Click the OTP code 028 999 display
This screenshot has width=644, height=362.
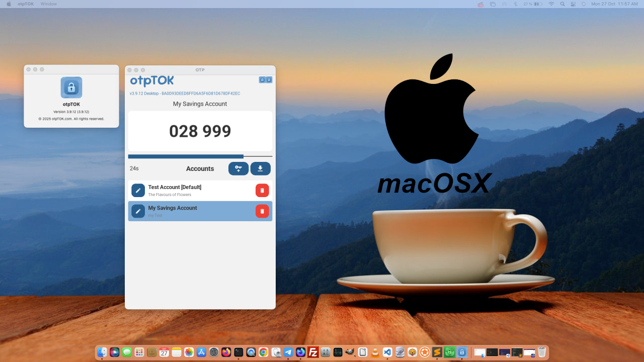point(200,131)
